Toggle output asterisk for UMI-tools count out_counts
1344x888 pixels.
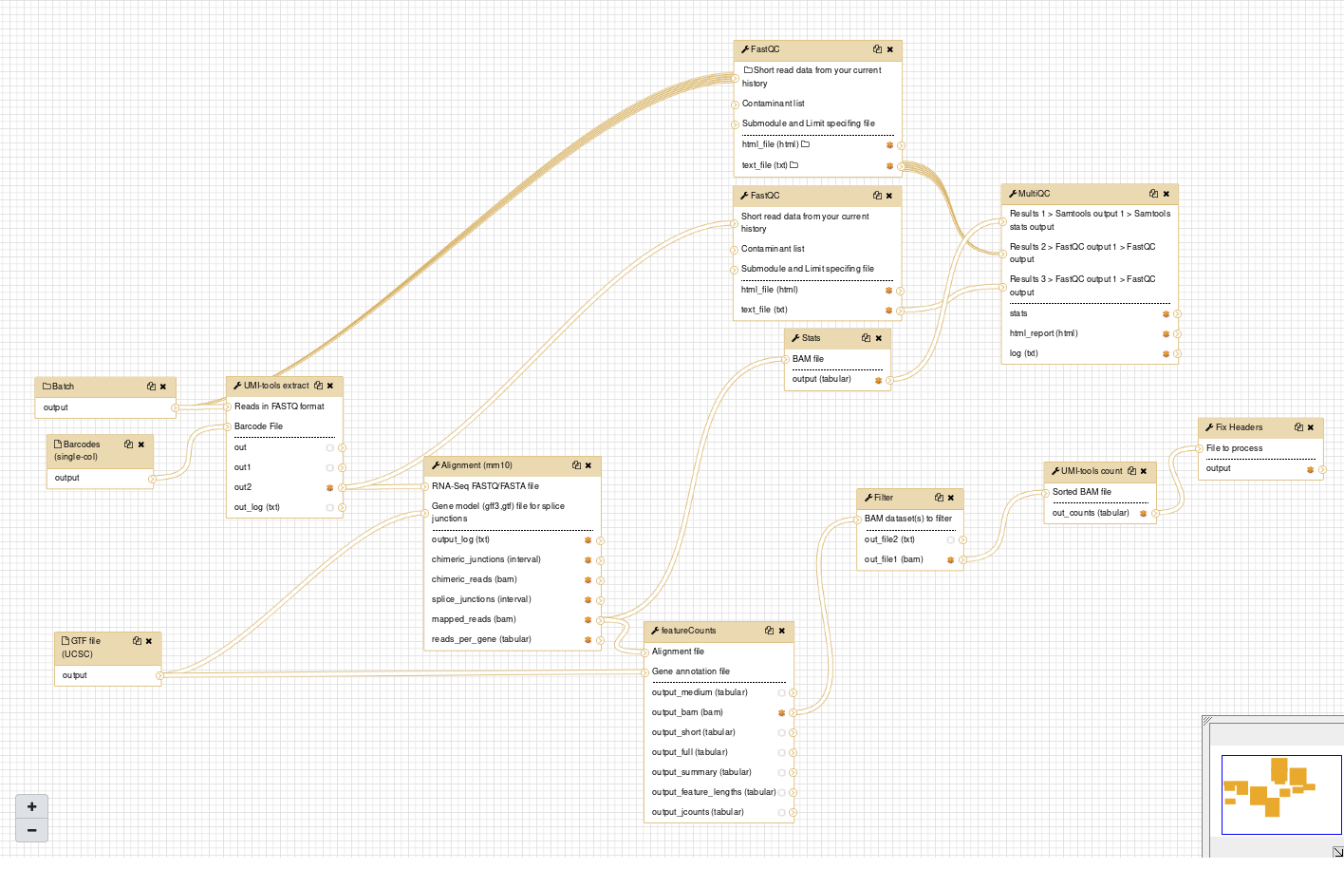[1144, 513]
